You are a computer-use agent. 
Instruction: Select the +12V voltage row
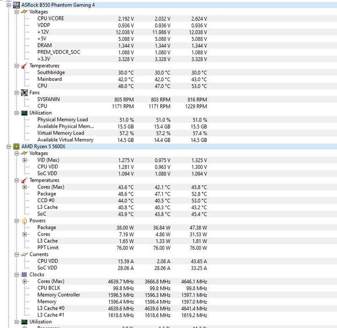tap(122, 32)
